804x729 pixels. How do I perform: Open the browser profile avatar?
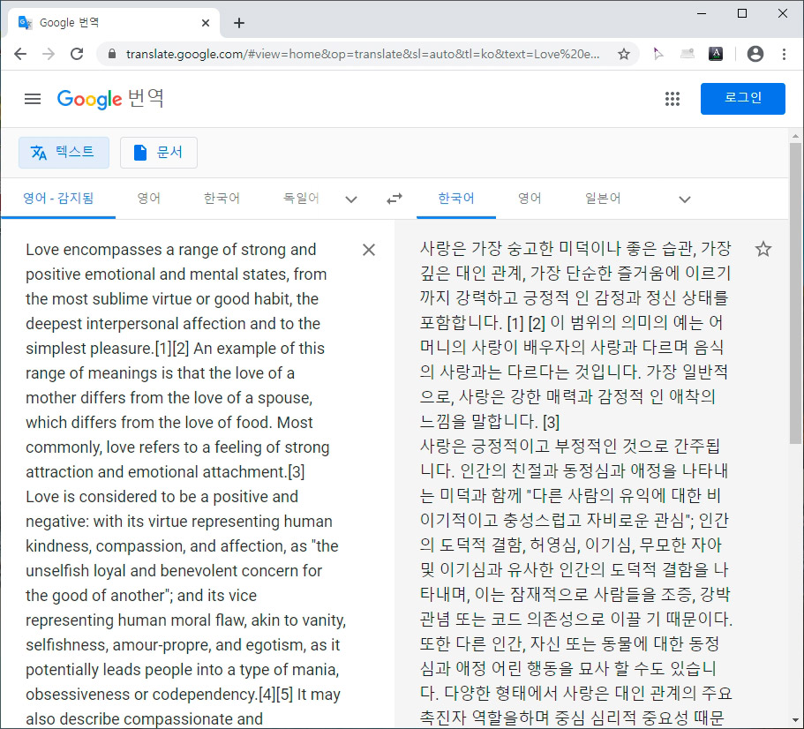click(755, 54)
